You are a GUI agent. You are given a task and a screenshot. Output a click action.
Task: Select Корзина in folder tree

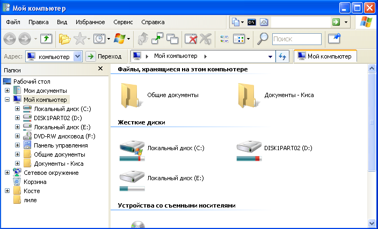coord(35,182)
